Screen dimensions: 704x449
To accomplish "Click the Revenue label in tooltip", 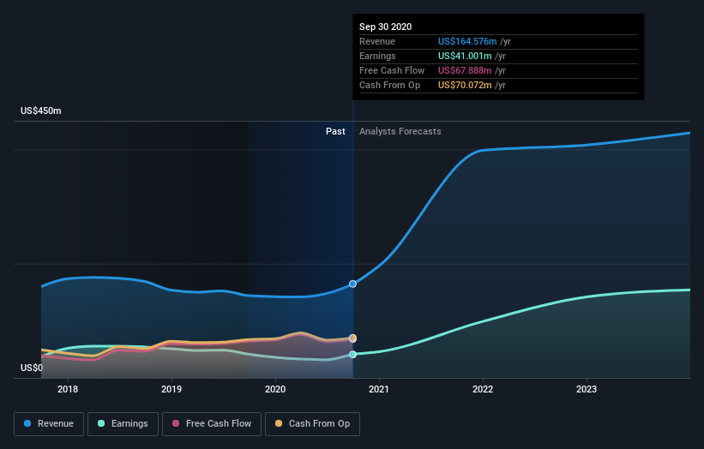I will point(377,41).
